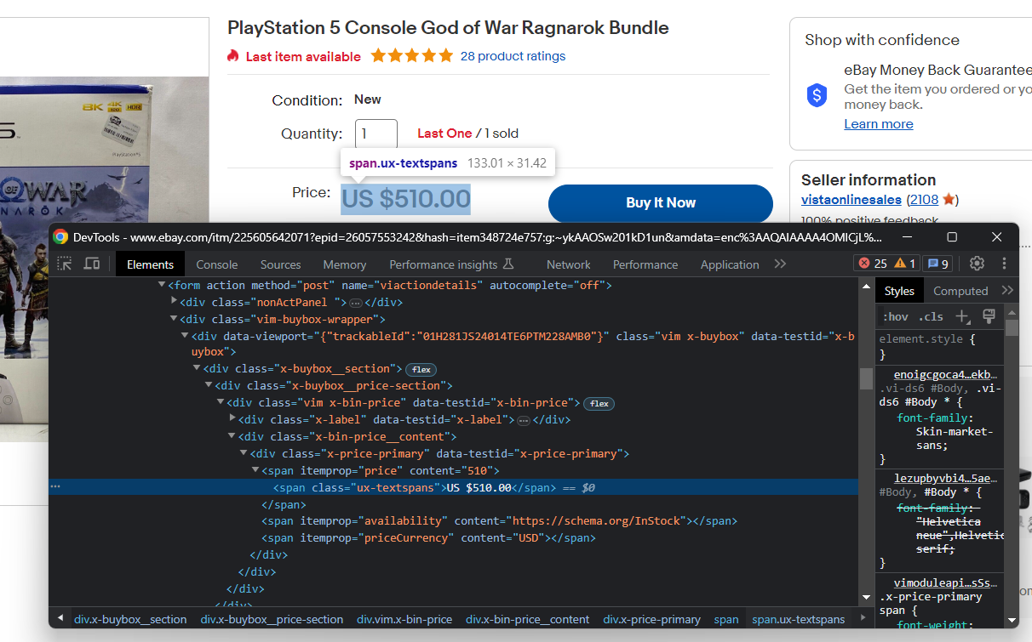The height and width of the screenshot is (642, 1032).
Task: Open the Sources tab
Action: (x=280, y=264)
